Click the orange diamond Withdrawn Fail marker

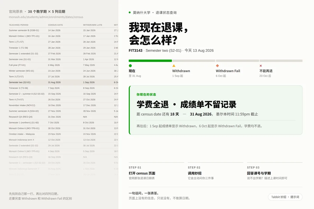tap(217, 66)
